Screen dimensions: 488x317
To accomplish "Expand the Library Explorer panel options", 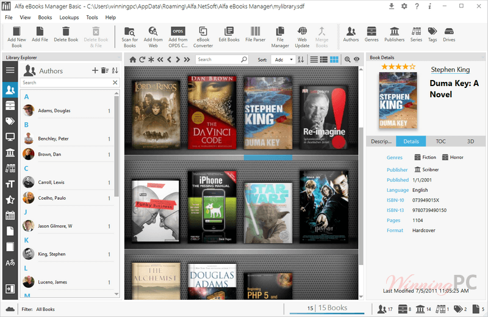I will [118, 57].
